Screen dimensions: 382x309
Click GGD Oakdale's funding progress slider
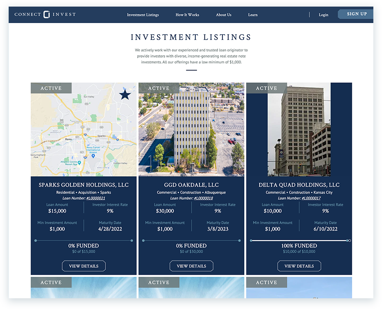pyautogui.click(x=191, y=239)
